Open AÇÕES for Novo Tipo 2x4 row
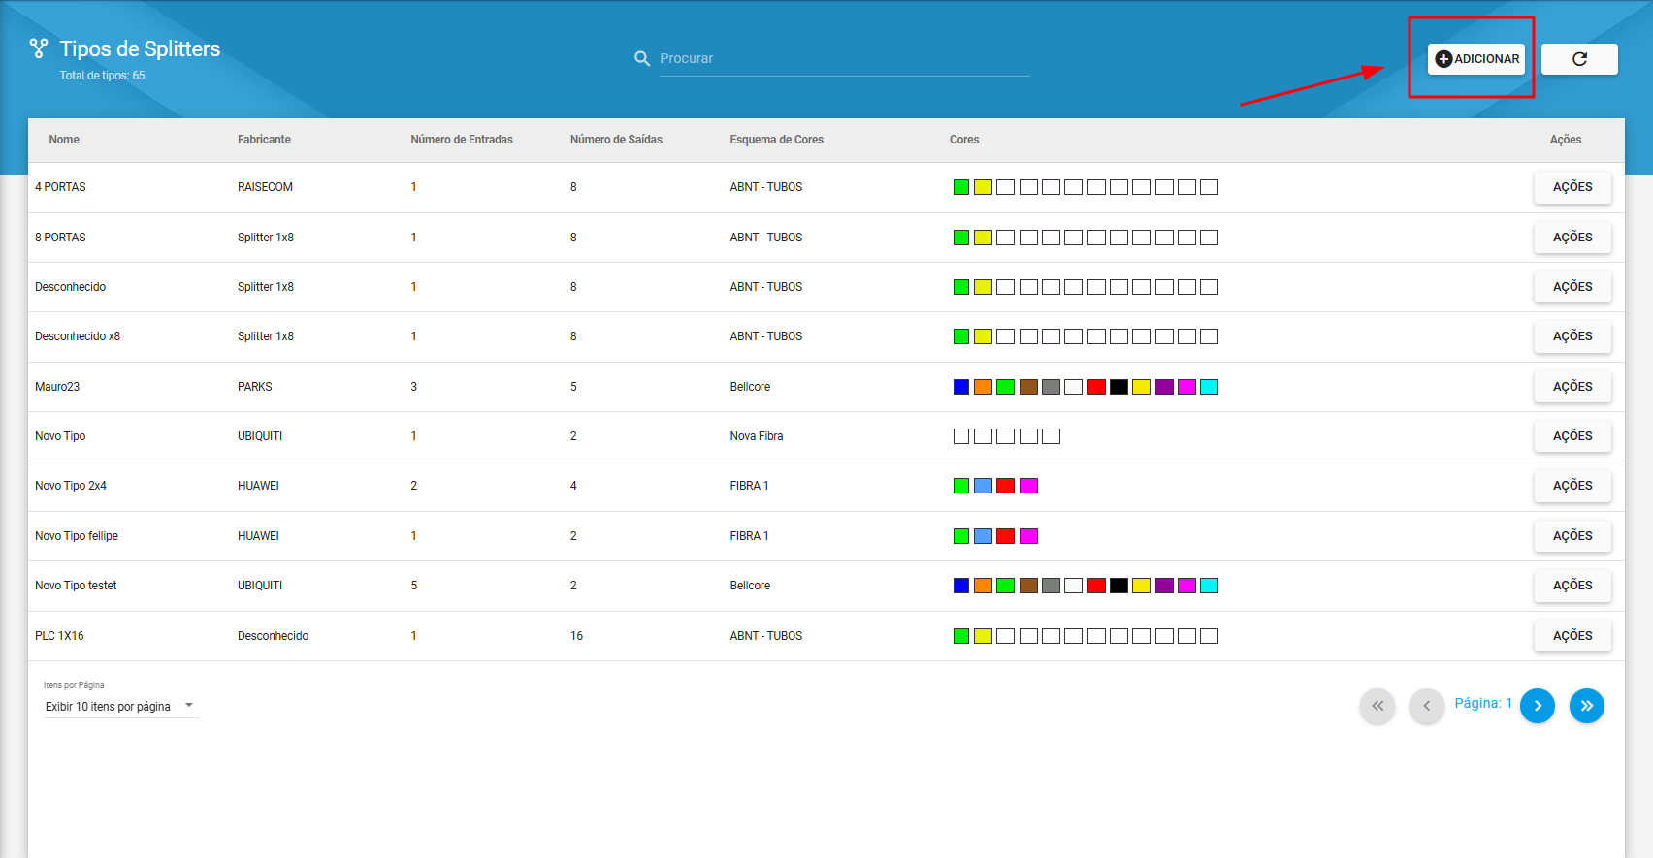Viewport: 1653px width, 858px height. 1572,486
